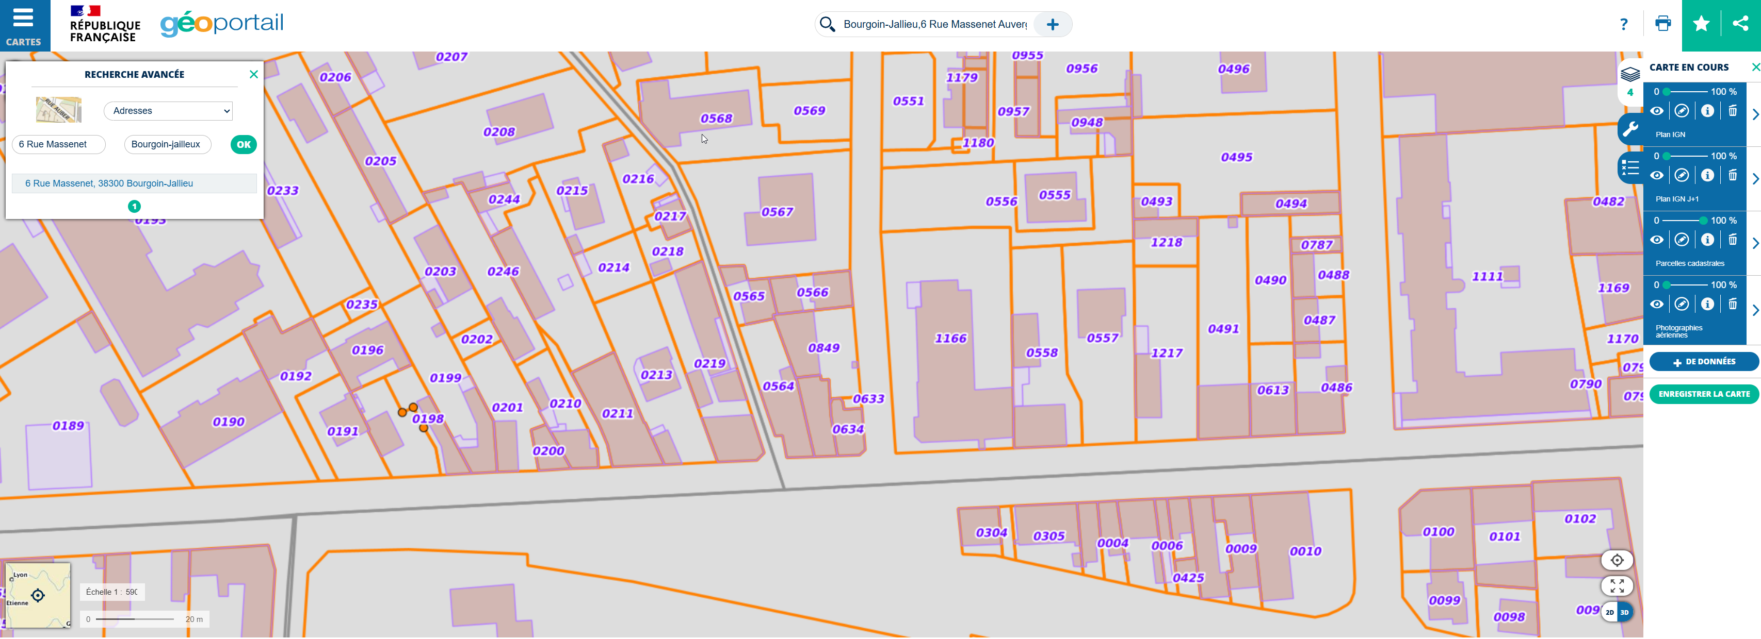Open the Adresses search type dropdown
The image size is (1761, 639).
pyautogui.click(x=168, y=111)
